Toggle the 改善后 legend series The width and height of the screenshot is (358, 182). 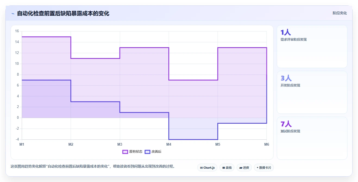coord(153,152)
